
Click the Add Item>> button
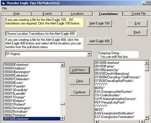(80, 70)
